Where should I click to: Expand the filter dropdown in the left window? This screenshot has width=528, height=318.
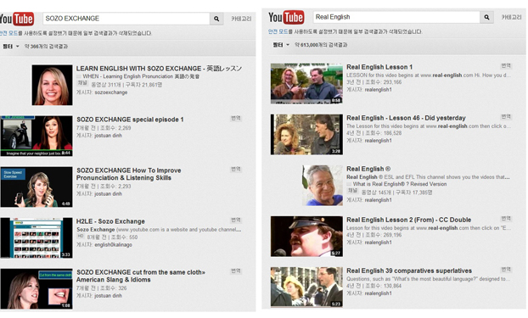pyautogui.click(x=10, y=47)
